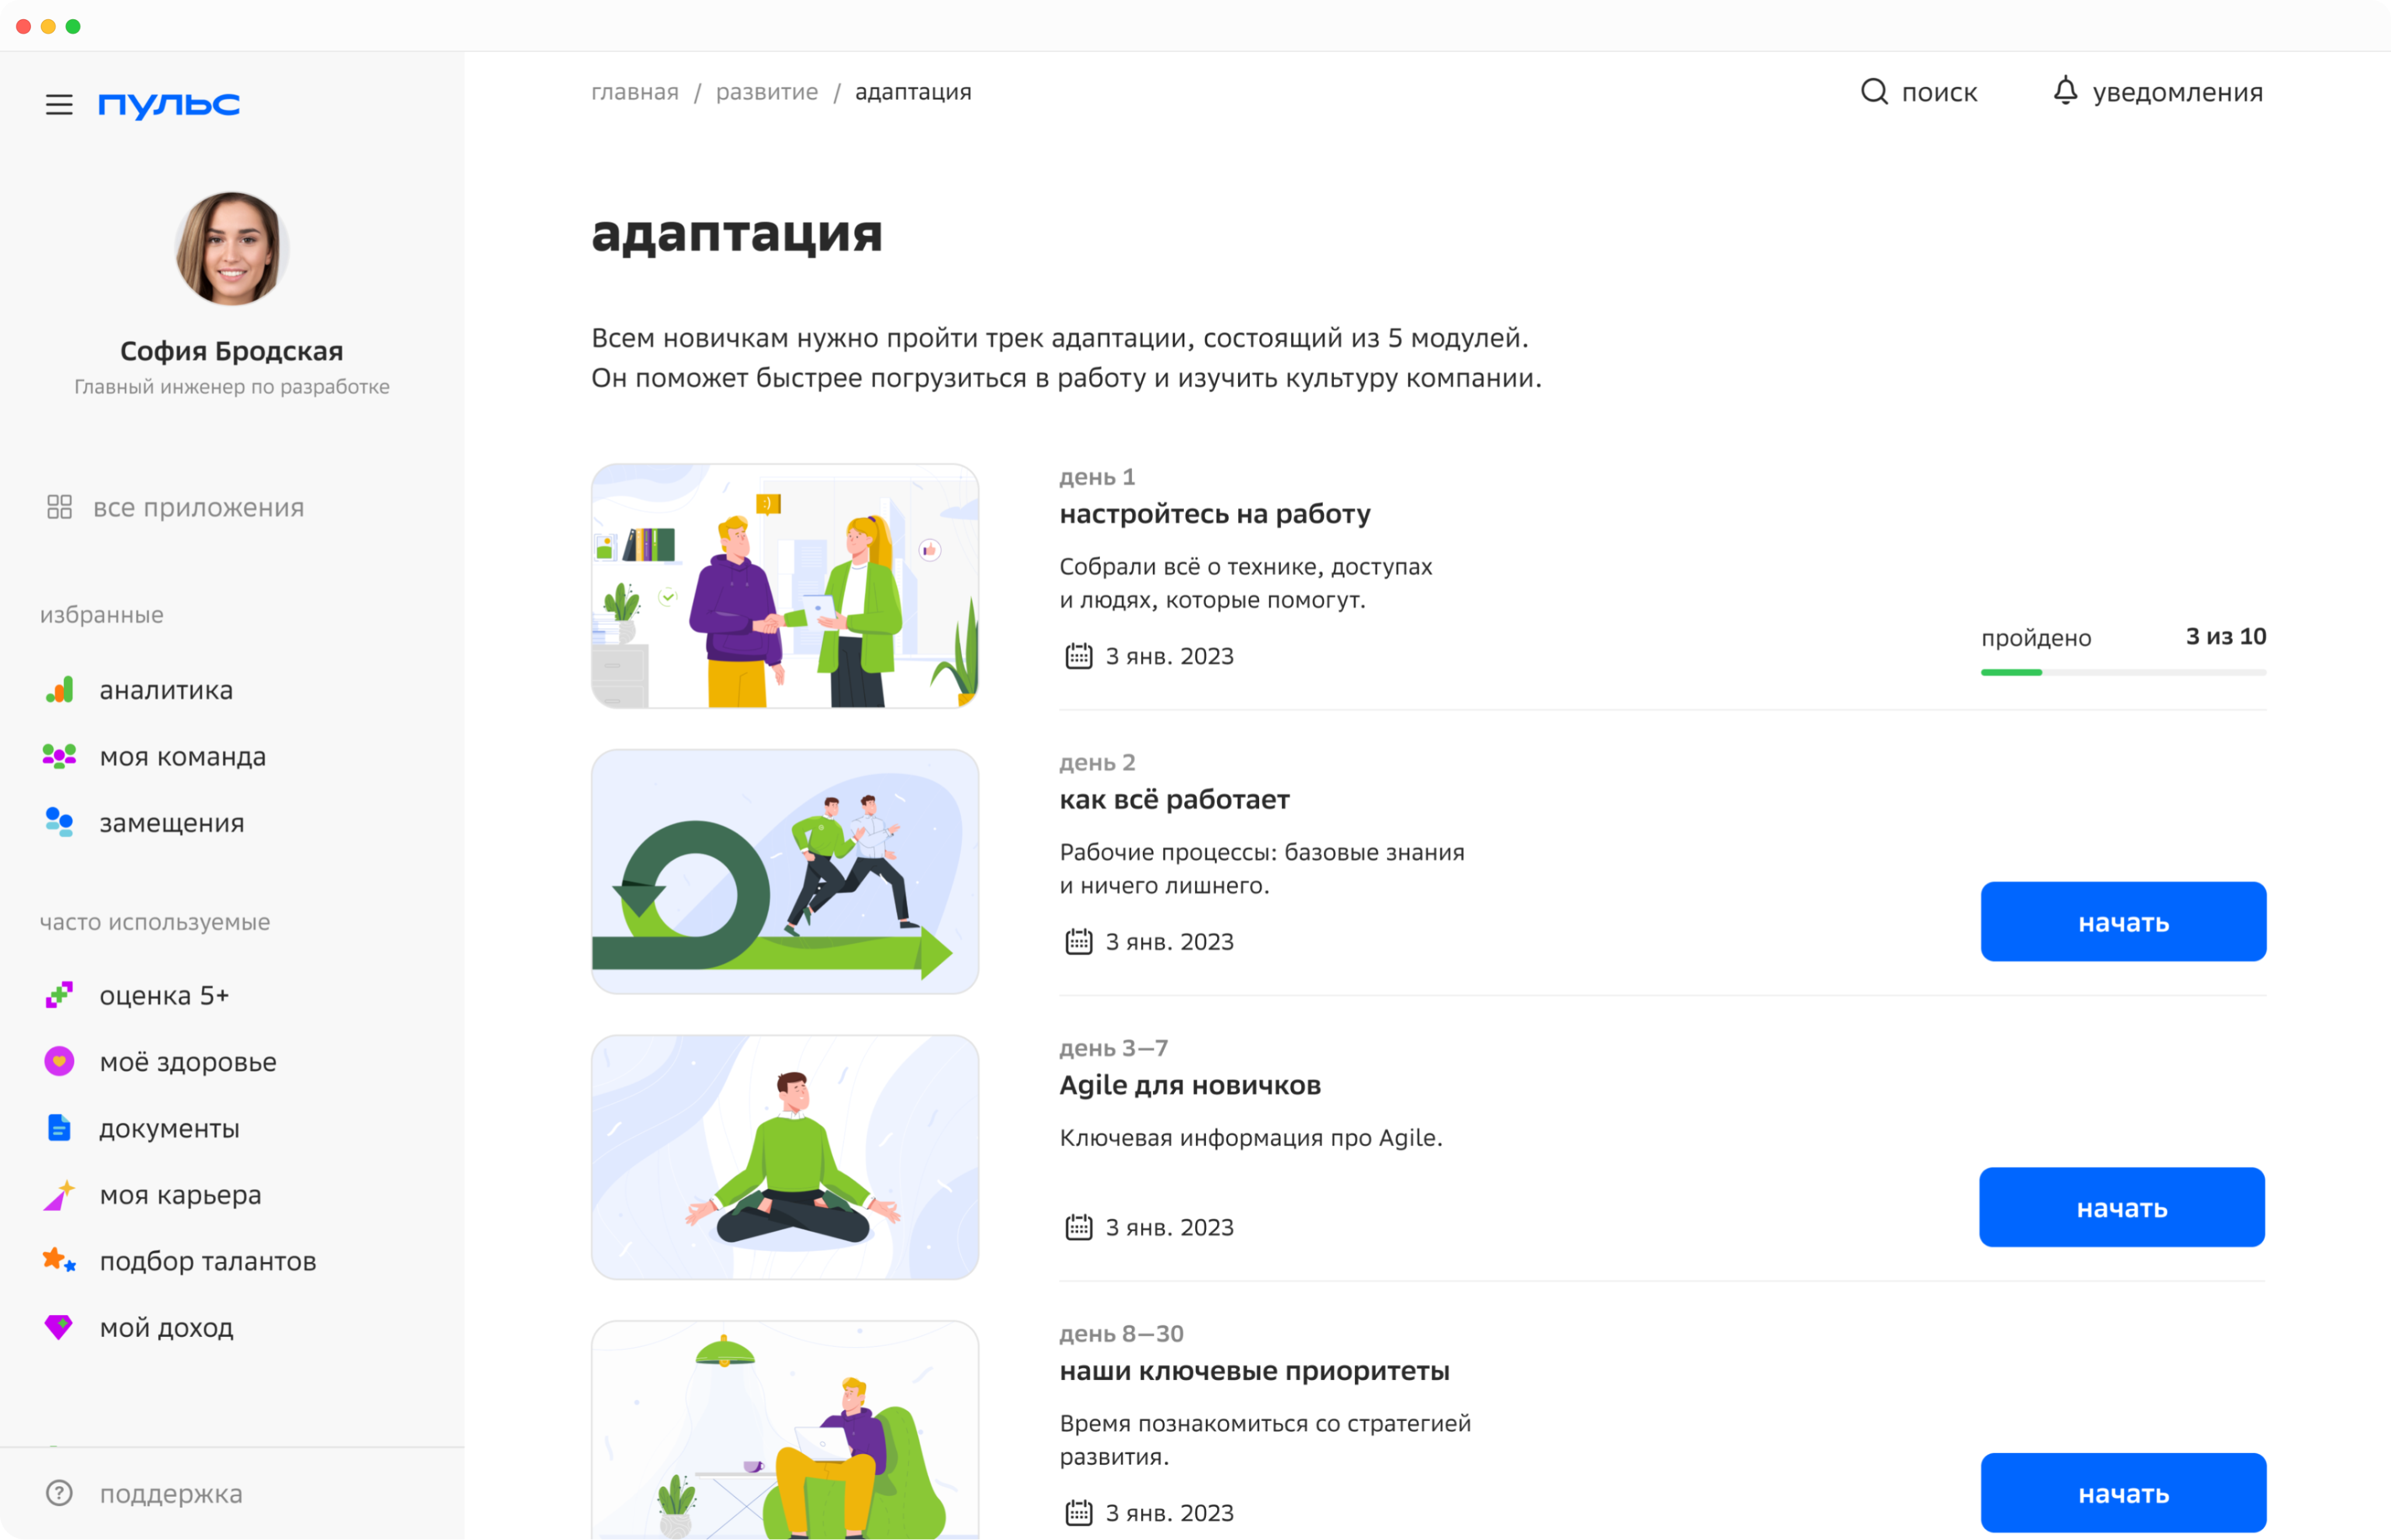The width and height of the screenshot is (2391, 1540).
Task: Click title настройтесь на работу
Action: click(1215, 514)
